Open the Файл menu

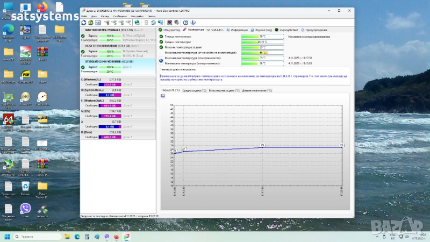tap(84, 16)
